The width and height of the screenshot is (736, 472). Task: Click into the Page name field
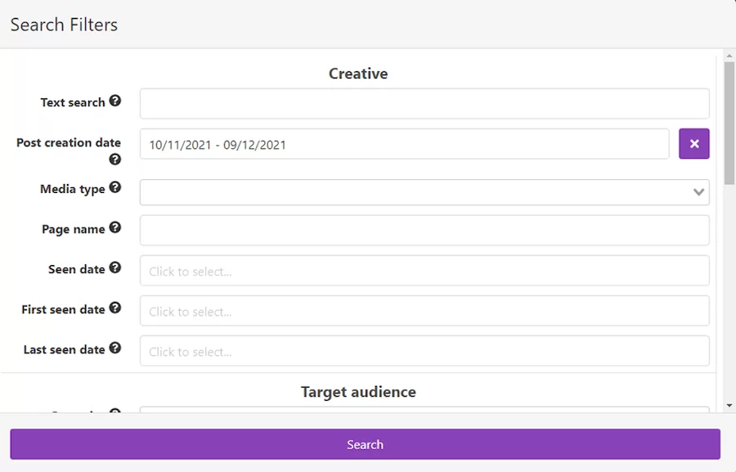[424, 231]
